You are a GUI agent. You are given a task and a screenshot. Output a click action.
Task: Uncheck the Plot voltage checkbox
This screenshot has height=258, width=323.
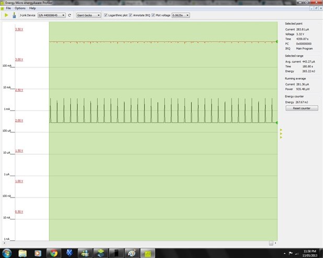(153, 16)
